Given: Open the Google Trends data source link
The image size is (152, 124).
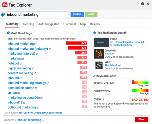Looking at the screenshot, I should click(x=54, y=113).
